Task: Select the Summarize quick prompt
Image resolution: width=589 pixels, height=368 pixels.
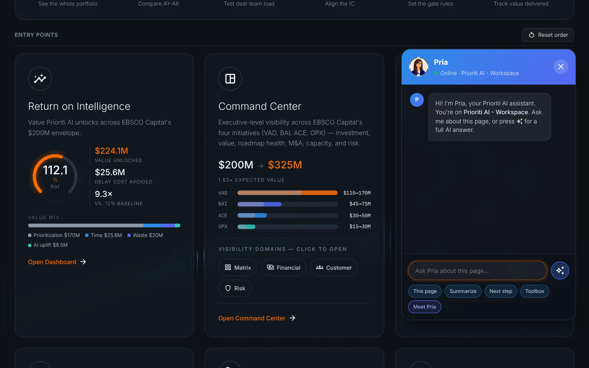Action: pos(463,291)
